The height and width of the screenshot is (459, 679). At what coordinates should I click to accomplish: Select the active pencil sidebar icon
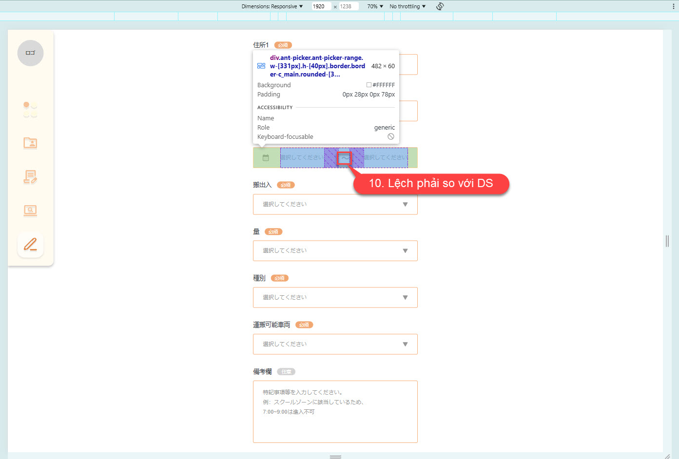[30, 245]
